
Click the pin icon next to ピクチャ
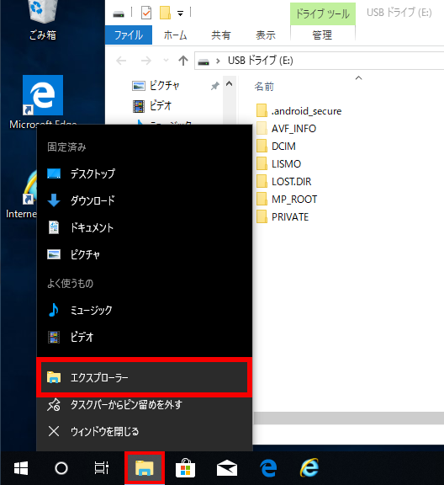point(214,86)
